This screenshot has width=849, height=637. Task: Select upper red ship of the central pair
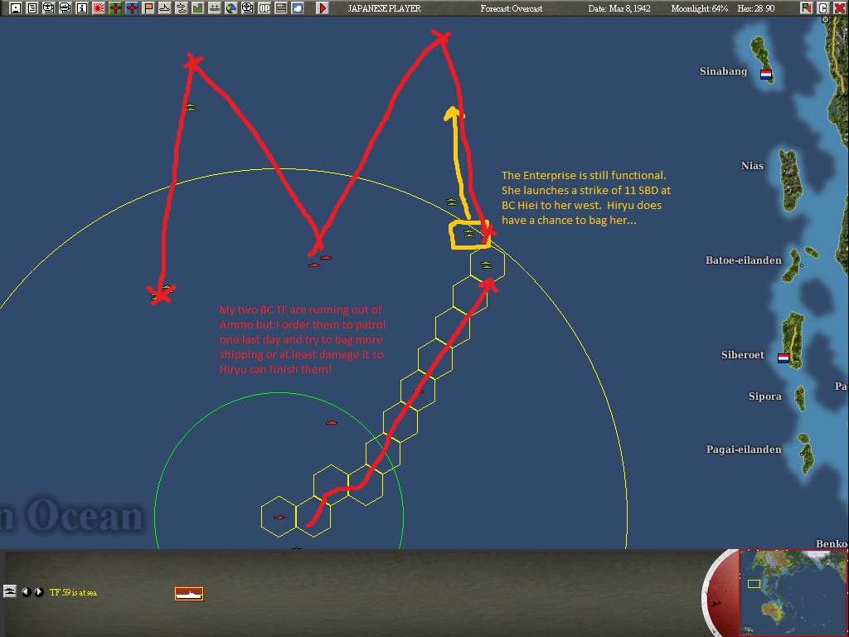[x=325, y=257]
